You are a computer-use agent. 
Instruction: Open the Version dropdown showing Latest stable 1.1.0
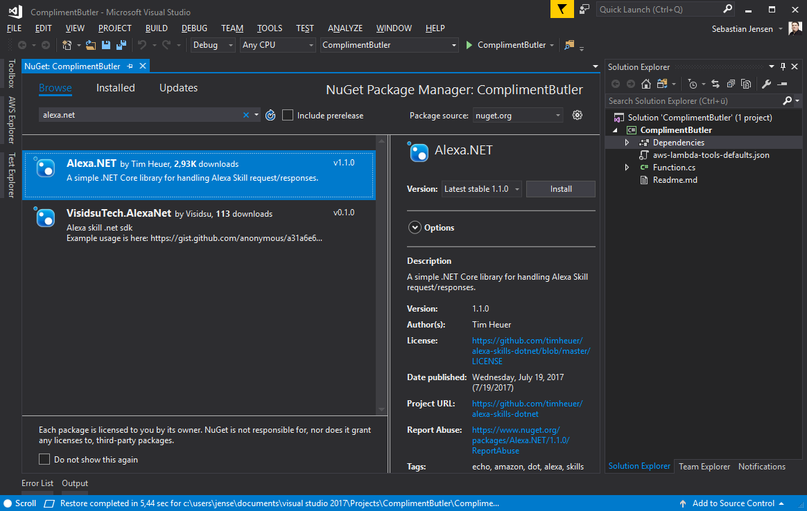(x=481, y=189)
